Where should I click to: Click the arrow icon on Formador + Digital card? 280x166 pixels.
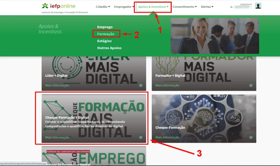coord(251,85)
